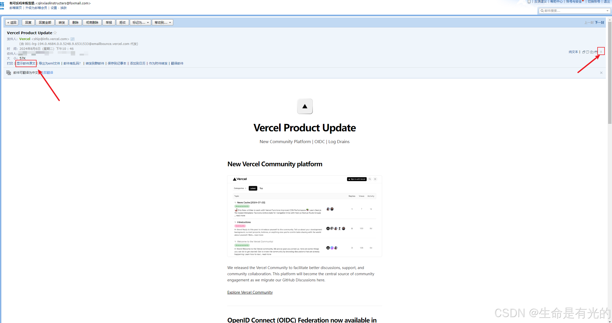Open 设置 from the top menu
Screen dimensions: 612x323
(x=54, y=8)
